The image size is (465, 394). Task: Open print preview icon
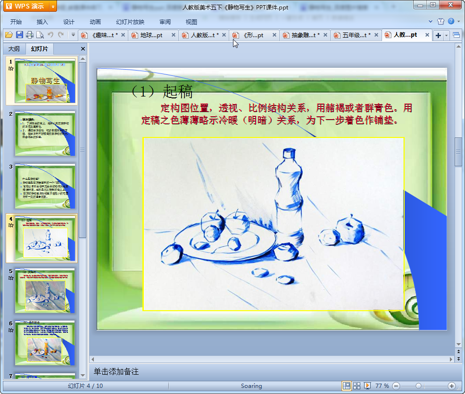(40, 35)
